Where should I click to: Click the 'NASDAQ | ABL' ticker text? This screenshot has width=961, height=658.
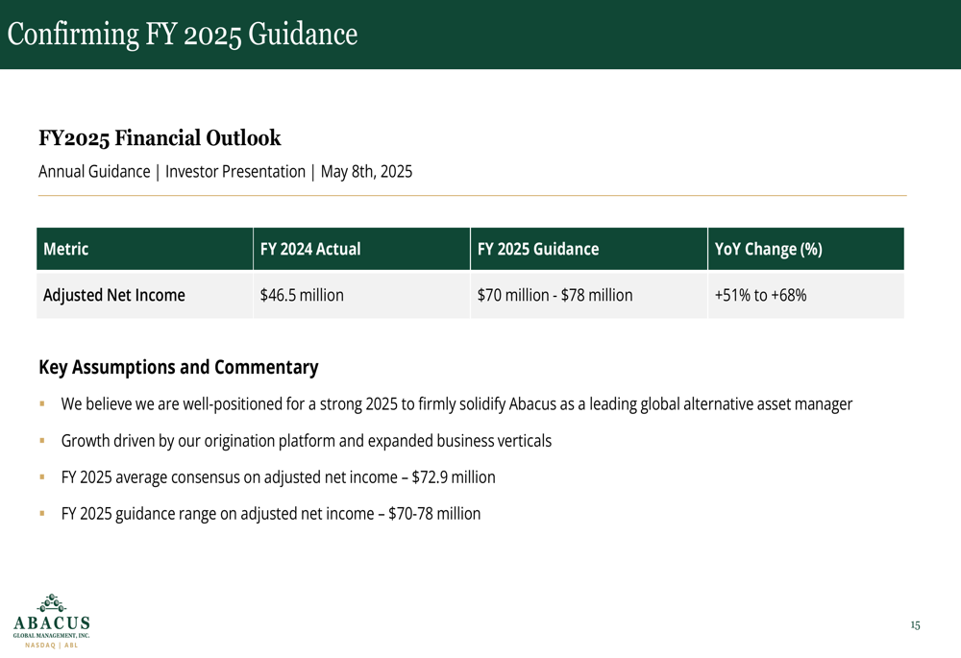pos(52,646)
